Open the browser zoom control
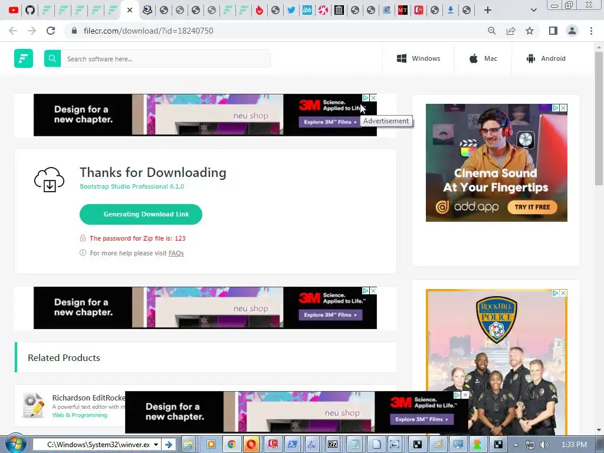604x453 pixels. coord(491,31)
